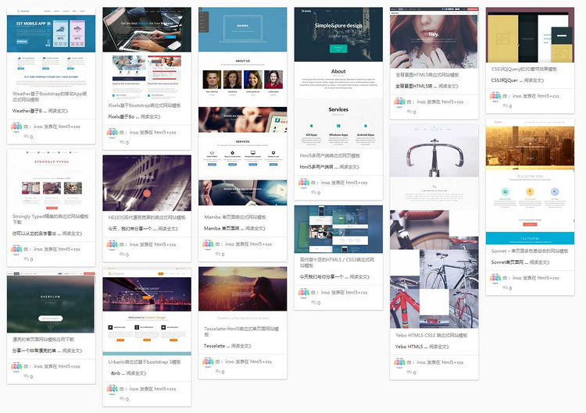View the Yebo bicycle preview thumbnail

tap(434, 226)
